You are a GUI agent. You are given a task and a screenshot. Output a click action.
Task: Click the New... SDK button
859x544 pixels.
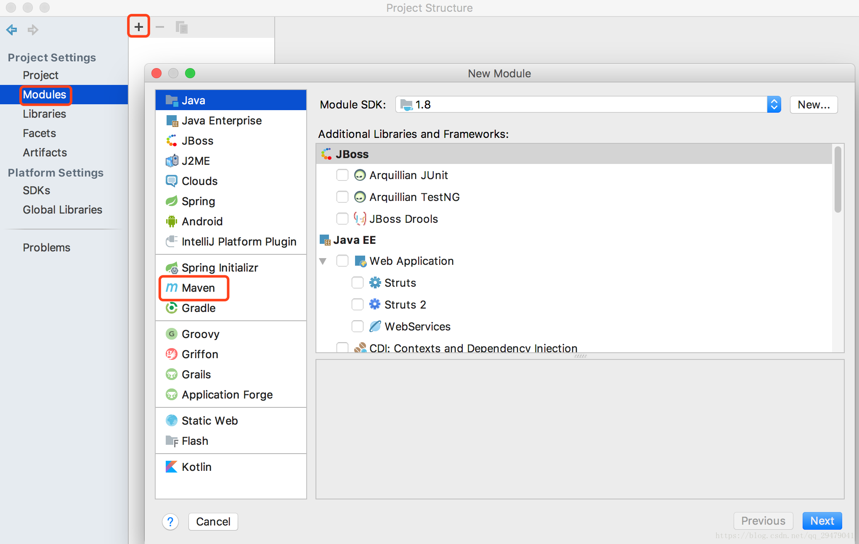click(x=814, y=105)
